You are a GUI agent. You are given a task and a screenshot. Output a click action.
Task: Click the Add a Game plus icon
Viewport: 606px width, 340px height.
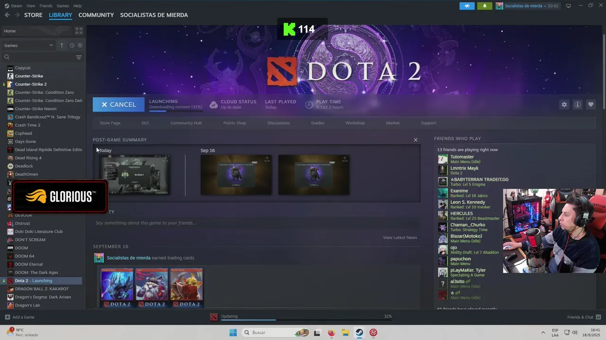coord(7,317)
